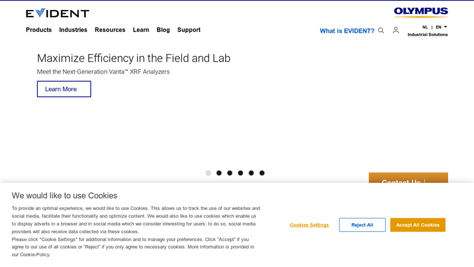Click the Learn More button
Image resolution: width=474 pixels, height=267 pixels.
(x=64, y=89)
